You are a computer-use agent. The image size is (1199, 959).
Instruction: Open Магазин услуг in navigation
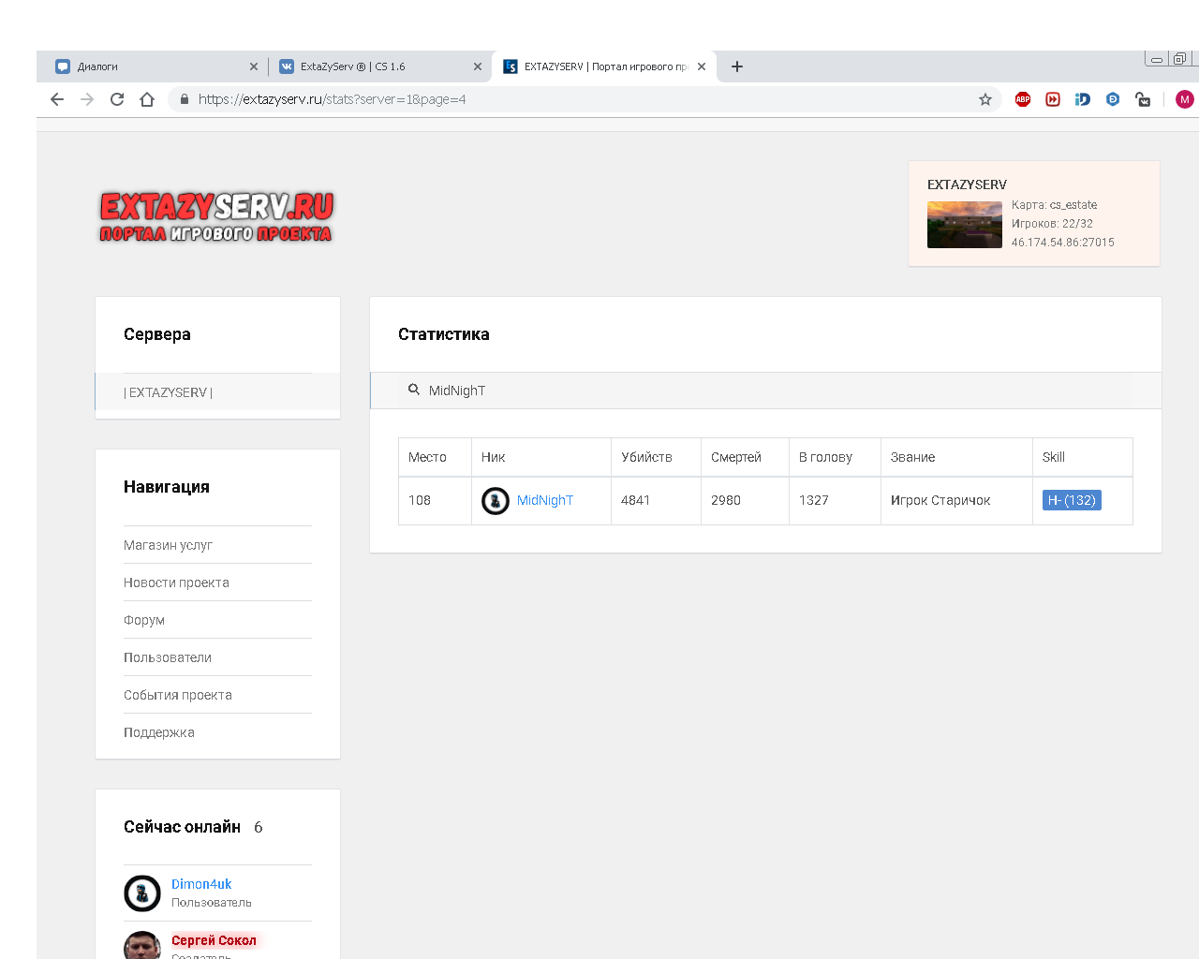click(169, 545)
